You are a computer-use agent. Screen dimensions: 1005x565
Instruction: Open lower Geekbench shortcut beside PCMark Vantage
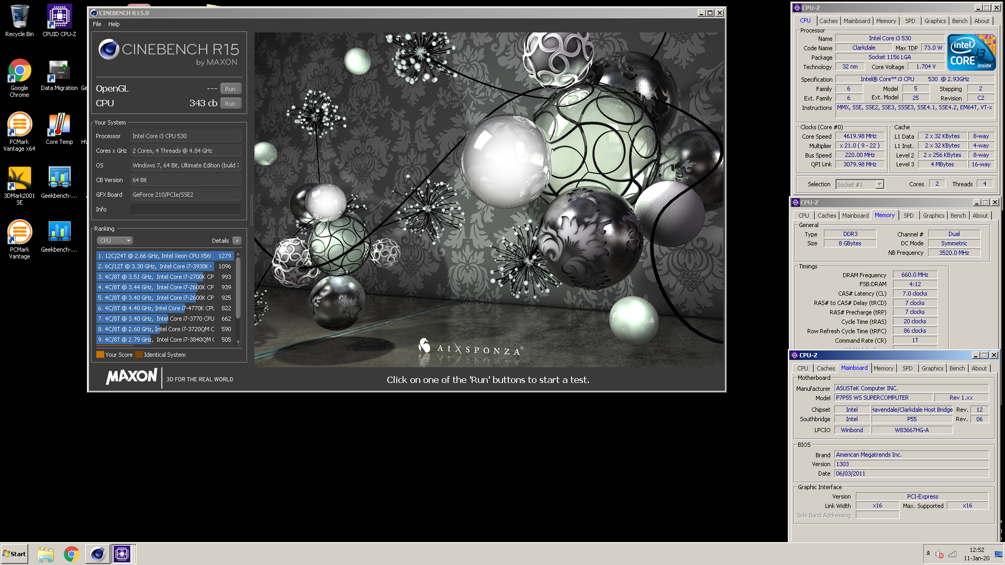pyautogui.click(x=59, y=236)
